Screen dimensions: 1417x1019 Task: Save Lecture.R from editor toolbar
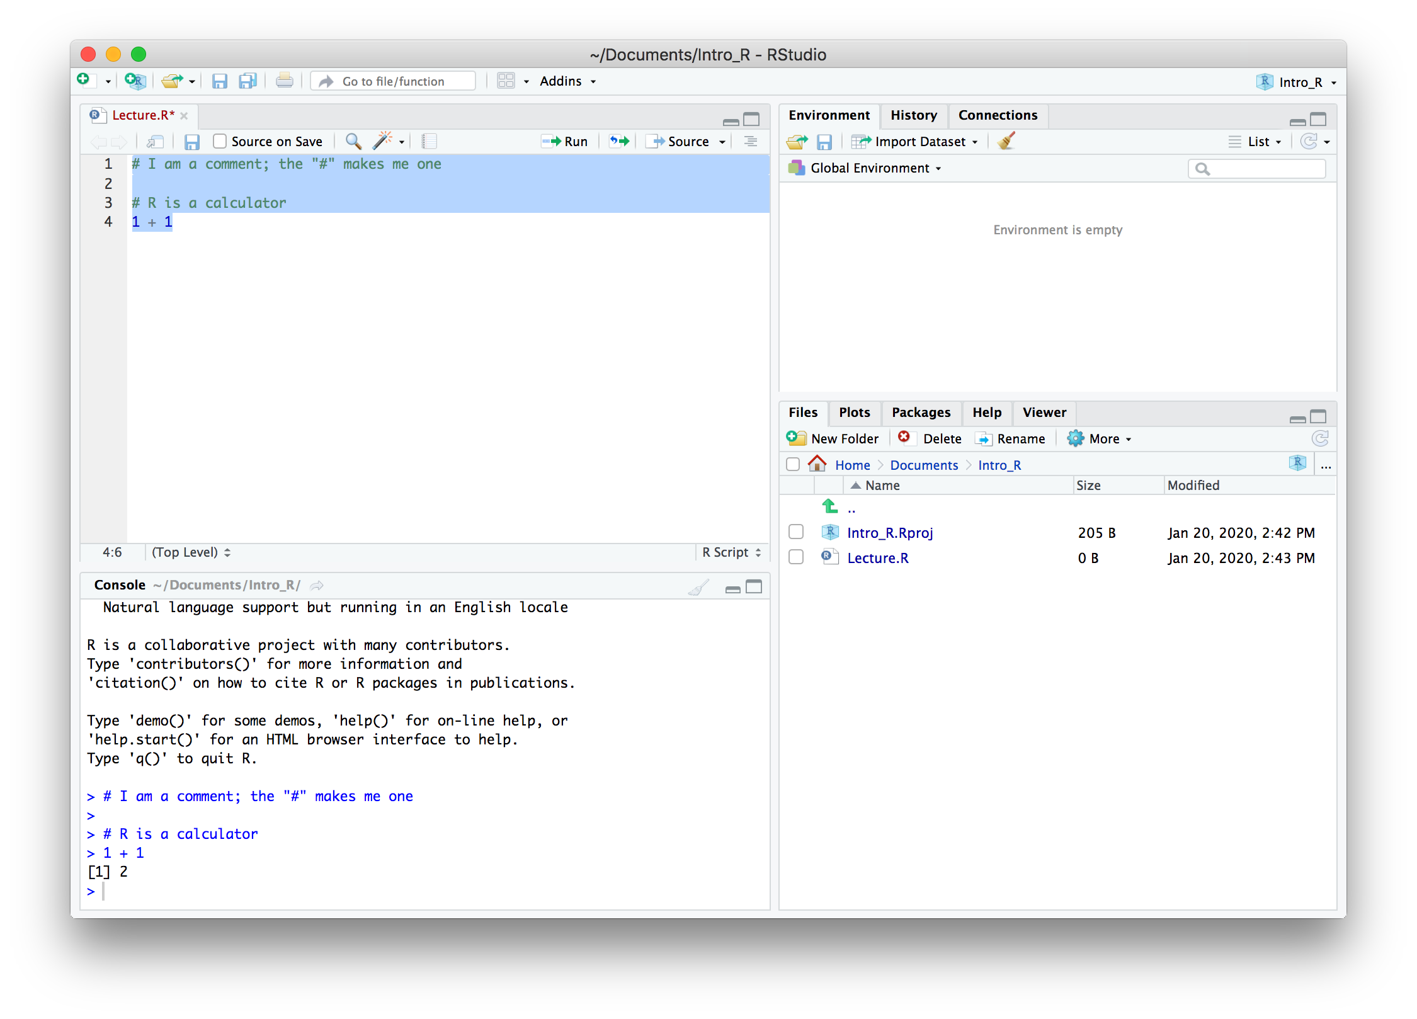point(192,142)
